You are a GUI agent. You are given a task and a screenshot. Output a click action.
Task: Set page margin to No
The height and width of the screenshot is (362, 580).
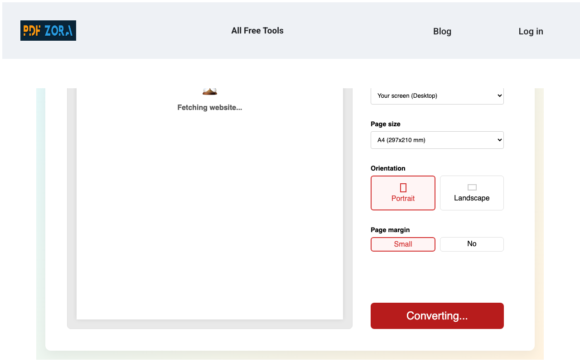(472, 244)
